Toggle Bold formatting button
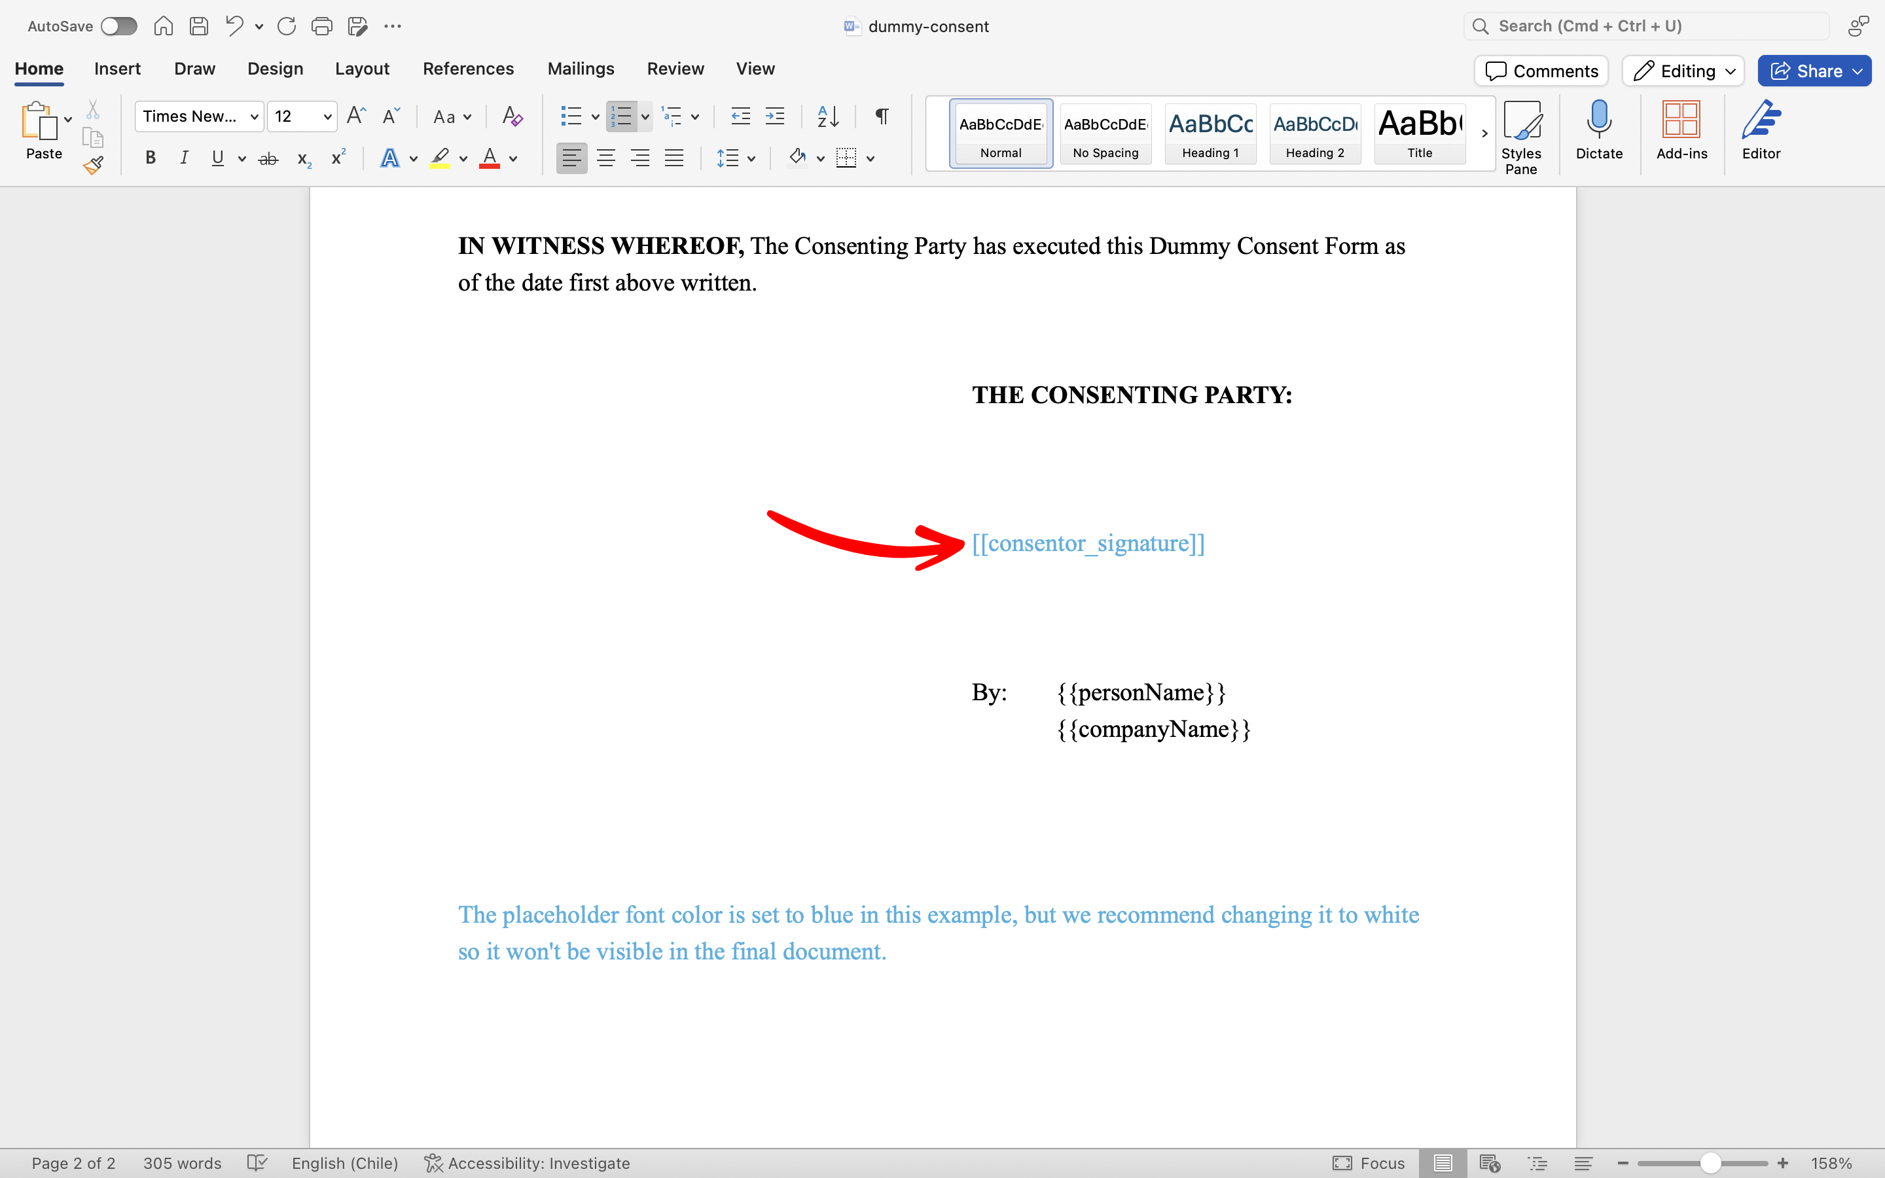Image resolution: width=1885 pixels, height=1178 pixels. point(151,158)
